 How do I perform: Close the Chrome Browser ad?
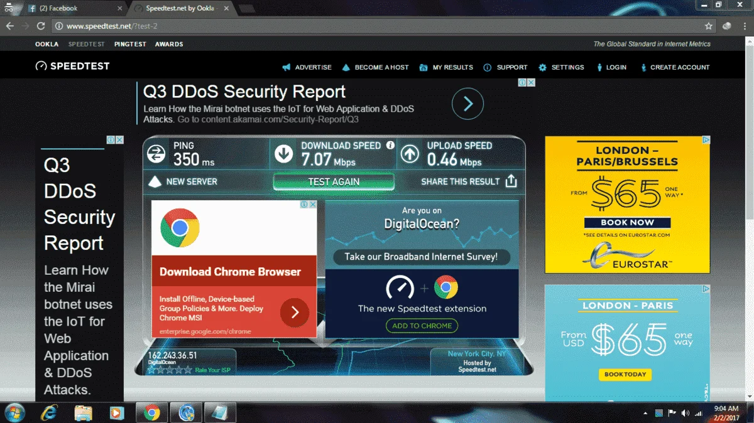313,205
